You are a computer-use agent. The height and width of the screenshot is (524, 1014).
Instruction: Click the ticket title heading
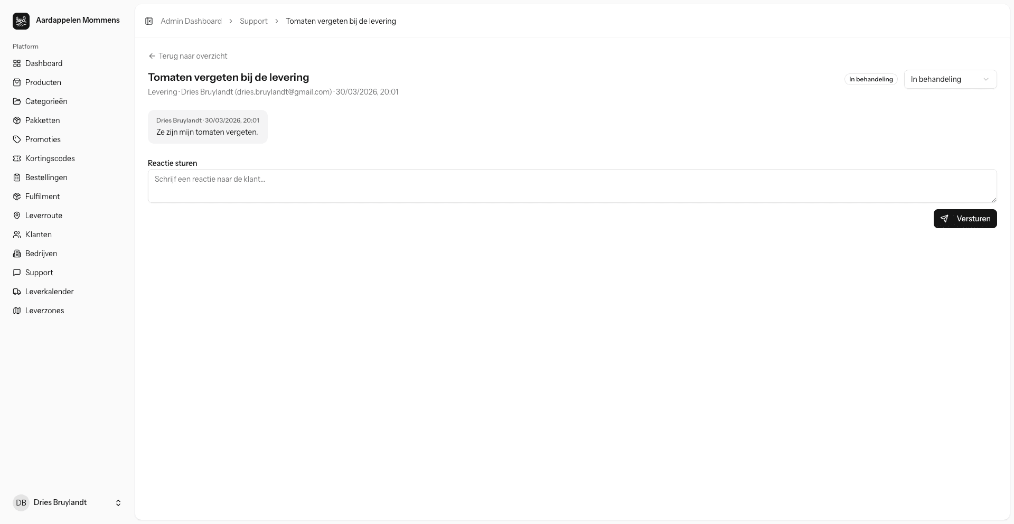(x=229, y=77)
